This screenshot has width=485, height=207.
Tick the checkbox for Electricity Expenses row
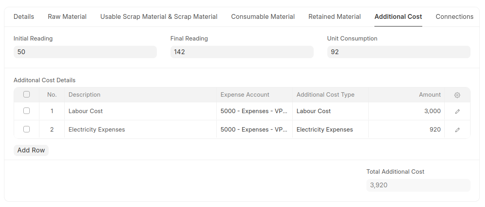tap(27, 129)
